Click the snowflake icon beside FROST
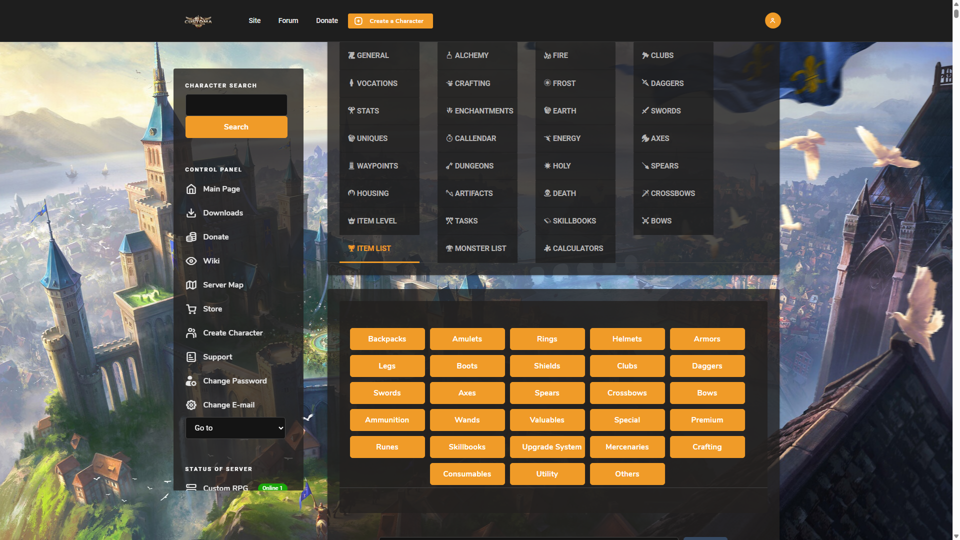Image resolution: width=960 pixels, height=540 pixels. 547,83
